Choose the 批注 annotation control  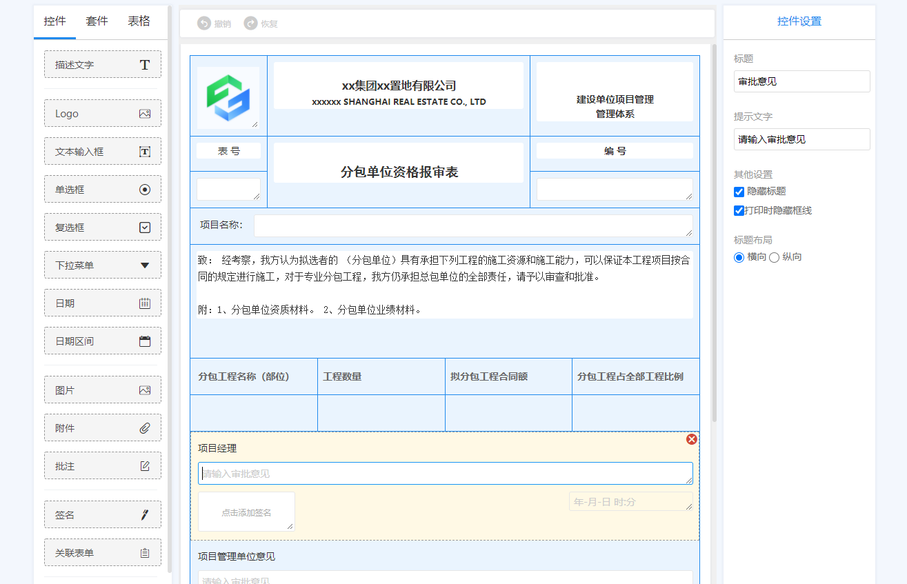pos(102,465)
